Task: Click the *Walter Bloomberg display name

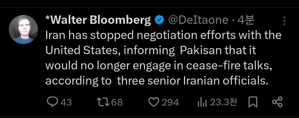Action: tap(98, 20)
